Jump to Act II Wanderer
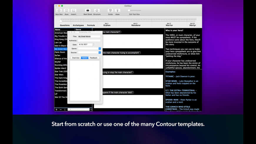The image size is (256, 144). point(136,24)
